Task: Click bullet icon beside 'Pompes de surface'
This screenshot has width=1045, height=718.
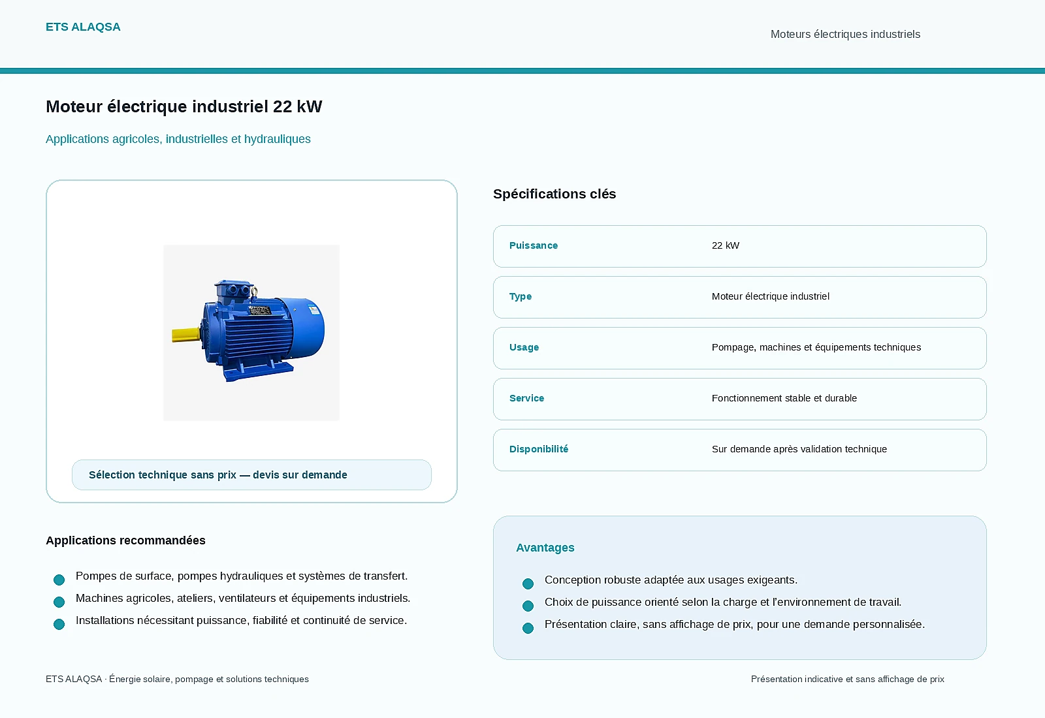Action: pyautogui.click(x=59, y=580)
